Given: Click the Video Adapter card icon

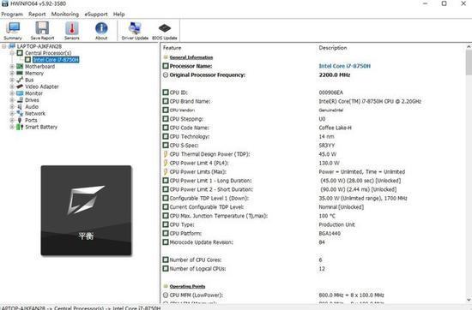Looking at the screenshot, I should coord(20,86).
